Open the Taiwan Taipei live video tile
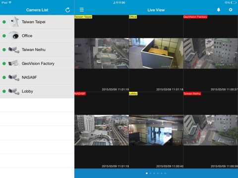 point(102,53)
